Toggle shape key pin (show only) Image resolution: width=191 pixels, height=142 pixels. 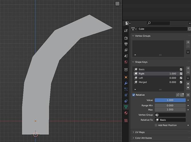pyautogui.click(x=178, y=95)
